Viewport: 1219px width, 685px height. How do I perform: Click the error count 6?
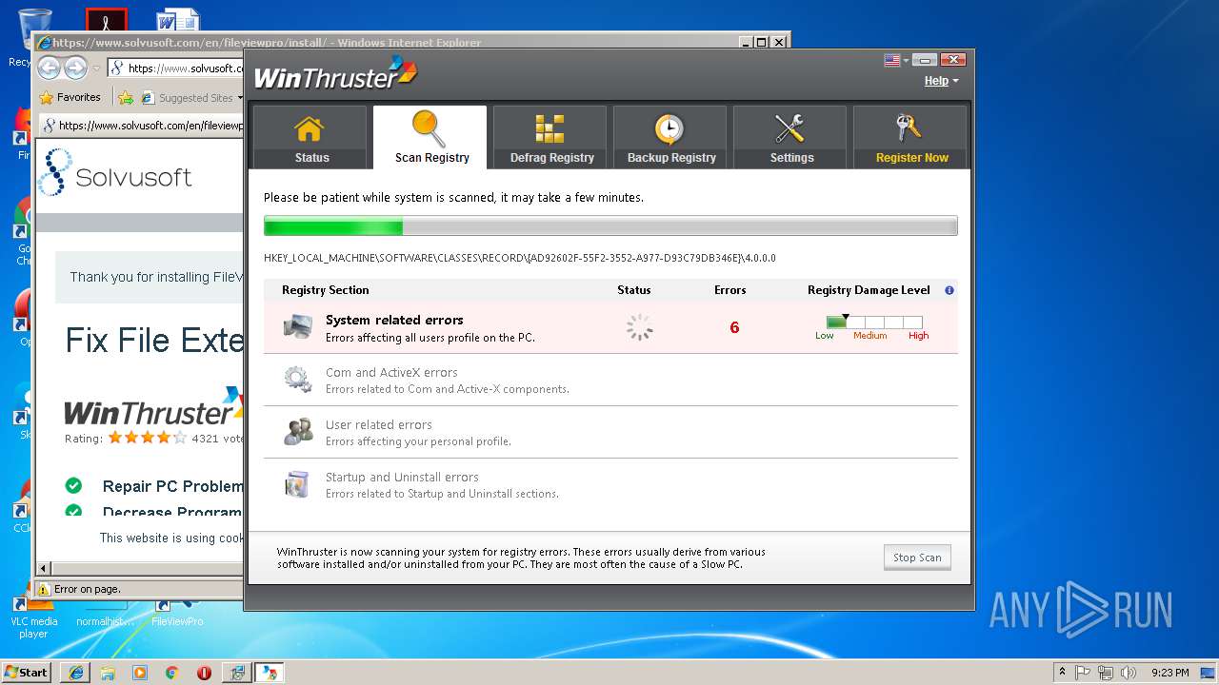[x=734, y=327]
